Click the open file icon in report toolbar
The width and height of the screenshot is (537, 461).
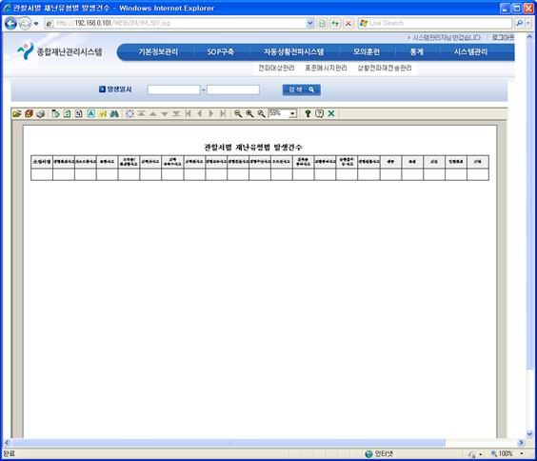16,113
